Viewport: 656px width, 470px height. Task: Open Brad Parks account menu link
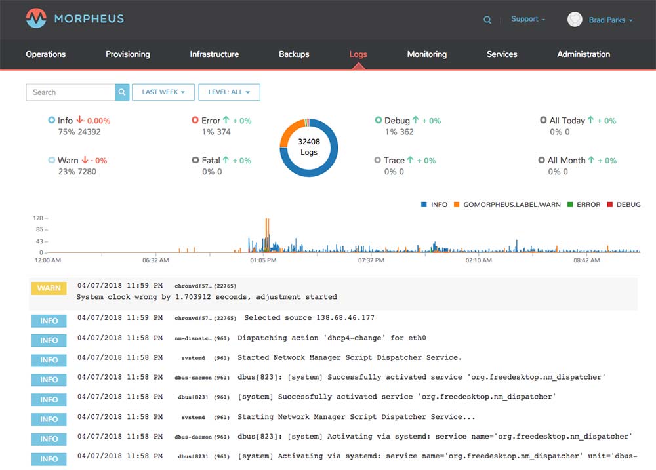(x=610, y=20)
